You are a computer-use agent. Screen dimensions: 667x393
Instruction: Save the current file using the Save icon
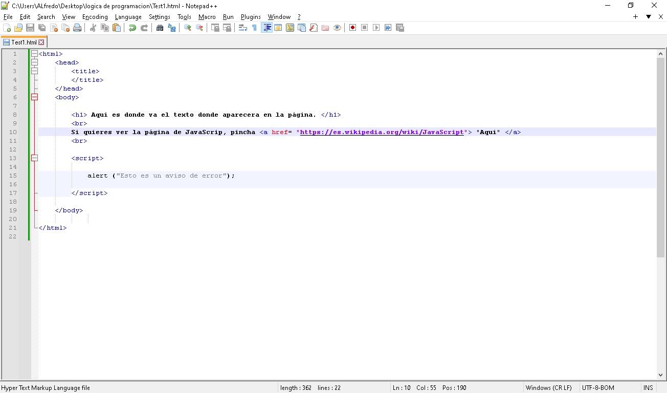pos(30,28)
